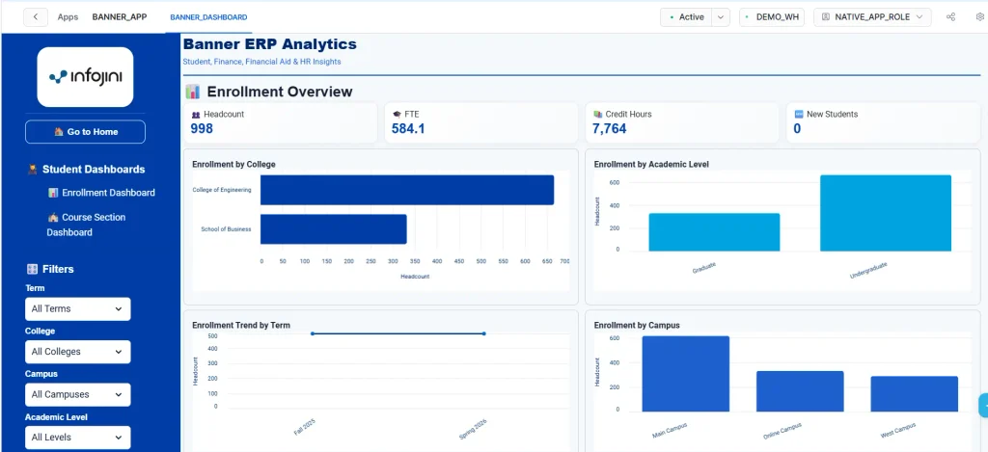Click the New Students value 0

click(797, 129)
